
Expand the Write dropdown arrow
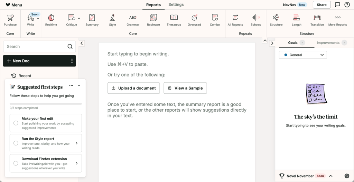click(38, 18)
